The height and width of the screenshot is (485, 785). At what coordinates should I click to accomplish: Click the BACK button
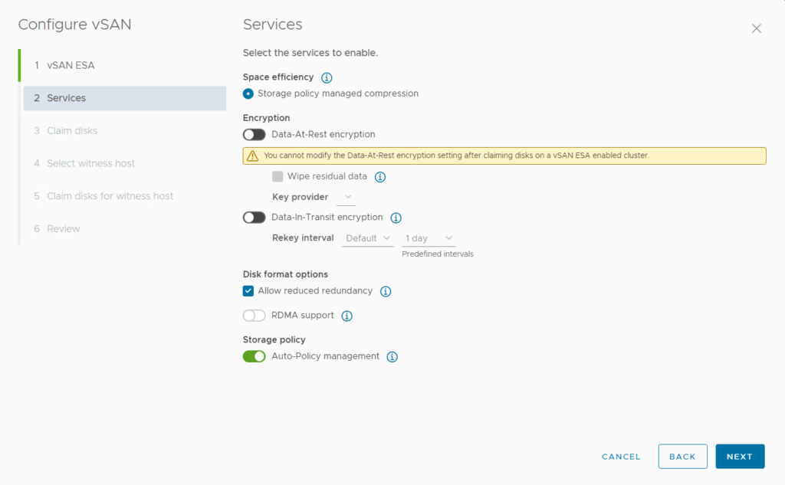(682, 457)
